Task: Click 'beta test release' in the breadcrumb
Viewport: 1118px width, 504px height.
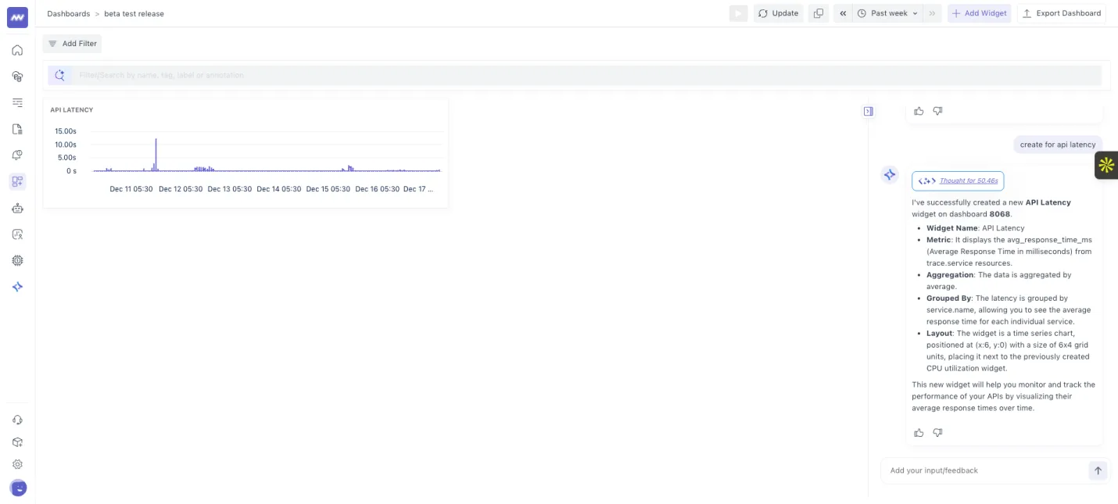Action: coord(134,13)
